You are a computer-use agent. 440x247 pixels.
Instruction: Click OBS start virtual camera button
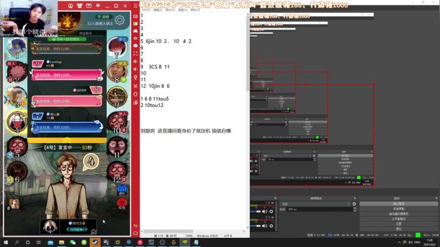(398, 214)
